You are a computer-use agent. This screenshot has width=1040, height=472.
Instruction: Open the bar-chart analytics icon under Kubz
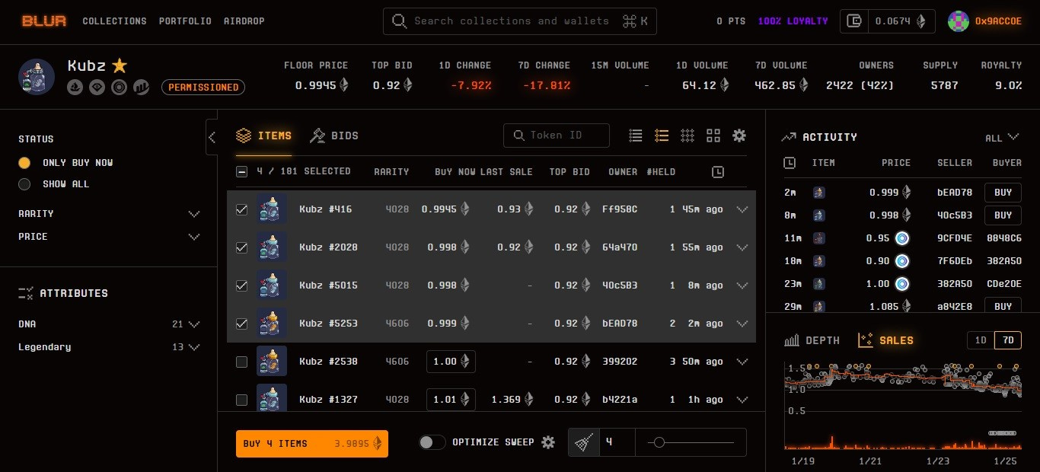pyautogui.click(x=141, y=88)
